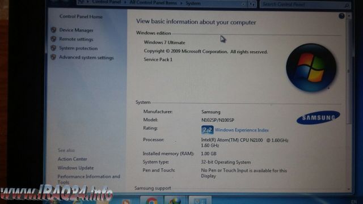Screen dimensions: 363x204
Task: Click the shield icon next to Device Manager
Action: (53, 30)
